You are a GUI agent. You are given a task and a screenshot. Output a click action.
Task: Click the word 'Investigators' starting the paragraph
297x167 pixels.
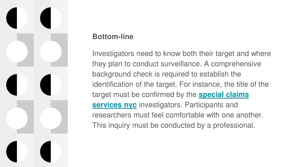(x=113, y=54)
